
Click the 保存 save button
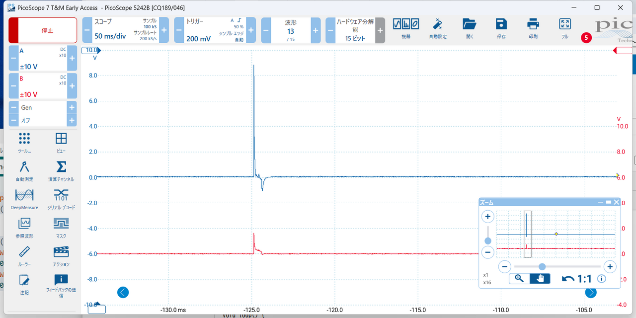click(501, 28)
